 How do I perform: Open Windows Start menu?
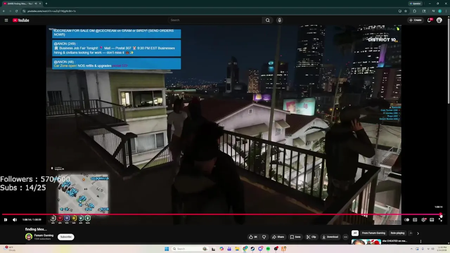click(x=167, y=249)
